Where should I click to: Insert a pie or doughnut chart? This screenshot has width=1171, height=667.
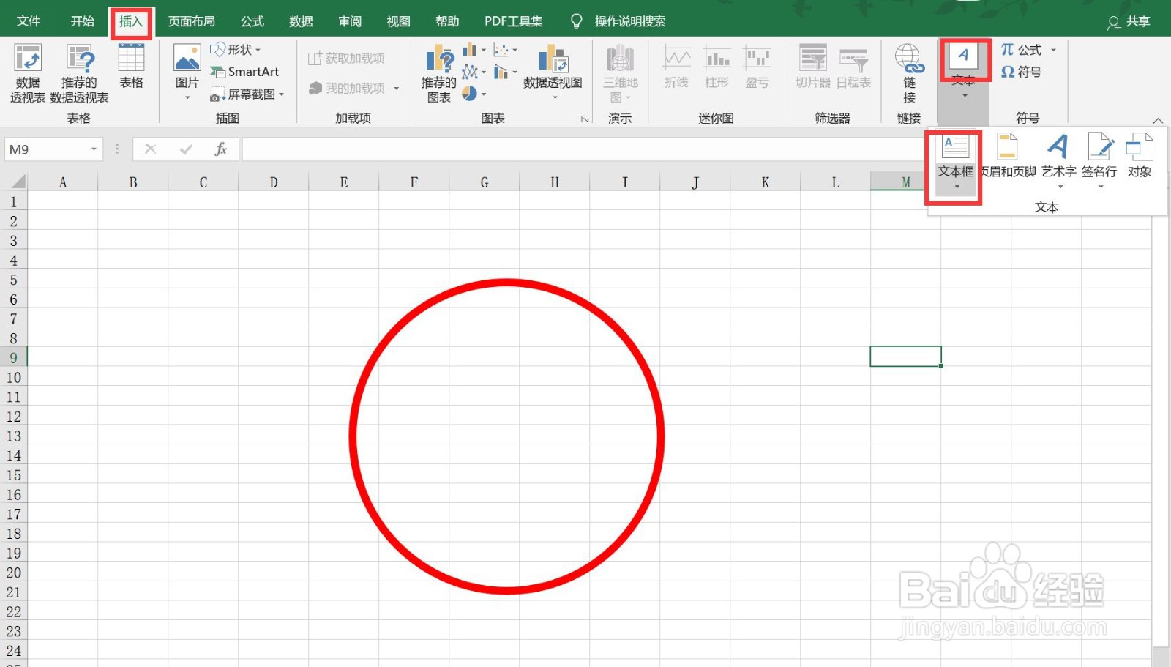(x=474, y=94)
